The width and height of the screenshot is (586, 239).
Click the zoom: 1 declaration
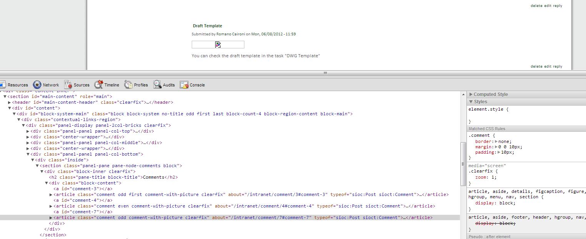pos(486,177)
